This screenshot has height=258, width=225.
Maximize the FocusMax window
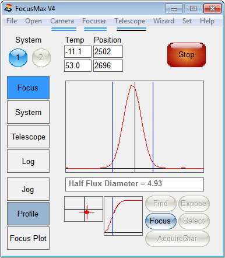coord(193,9)
